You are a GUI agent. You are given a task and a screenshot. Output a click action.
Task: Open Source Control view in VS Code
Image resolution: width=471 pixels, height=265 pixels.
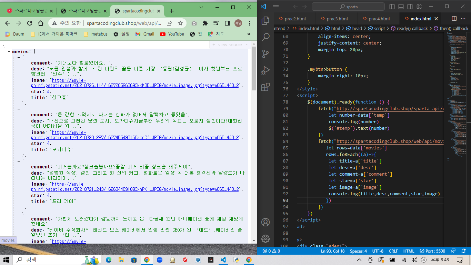coord(265,54)
